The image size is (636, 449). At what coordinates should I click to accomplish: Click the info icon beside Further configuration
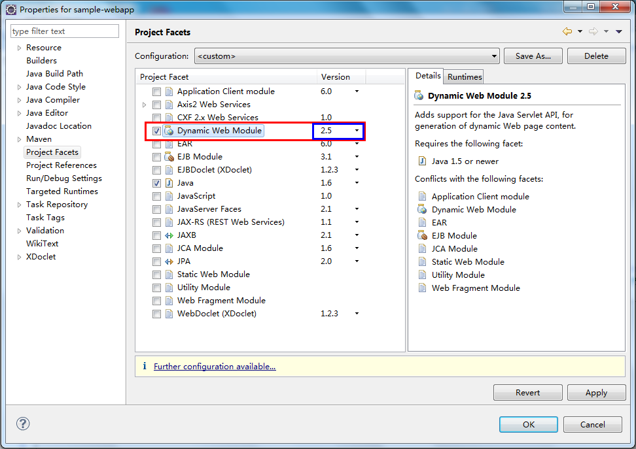click(x=145, y=366)
